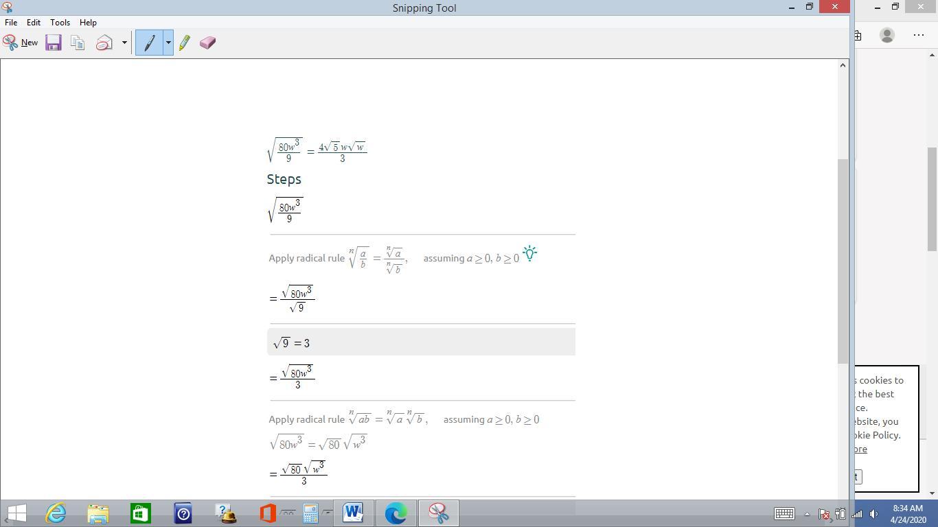Open the Action Center flag icon
The width and height of the screenshot is (938, 527).
pyautogui.click(x=824, y=513)
